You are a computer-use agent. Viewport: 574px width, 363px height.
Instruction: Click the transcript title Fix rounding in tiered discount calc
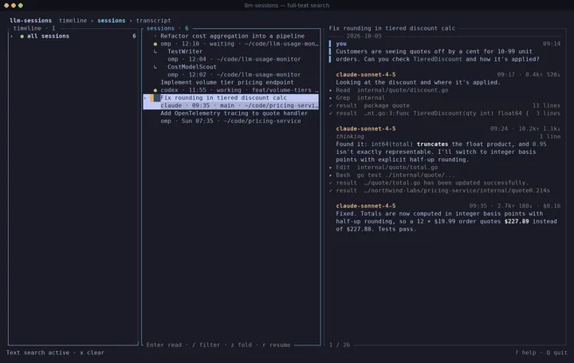(x=391, y=28)
